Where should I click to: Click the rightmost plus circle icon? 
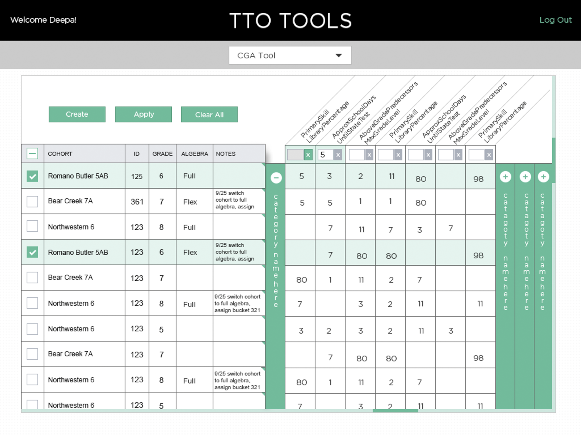point(544,176)
